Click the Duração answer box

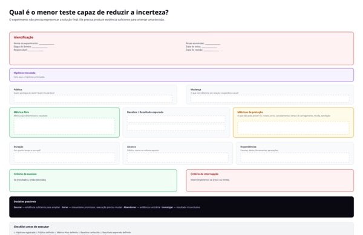64,157
